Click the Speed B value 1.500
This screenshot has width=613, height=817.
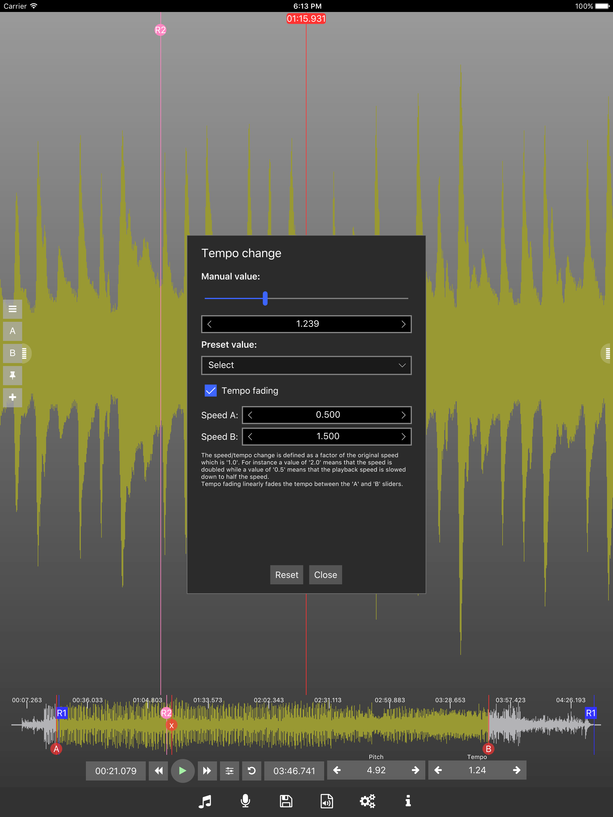327,437
